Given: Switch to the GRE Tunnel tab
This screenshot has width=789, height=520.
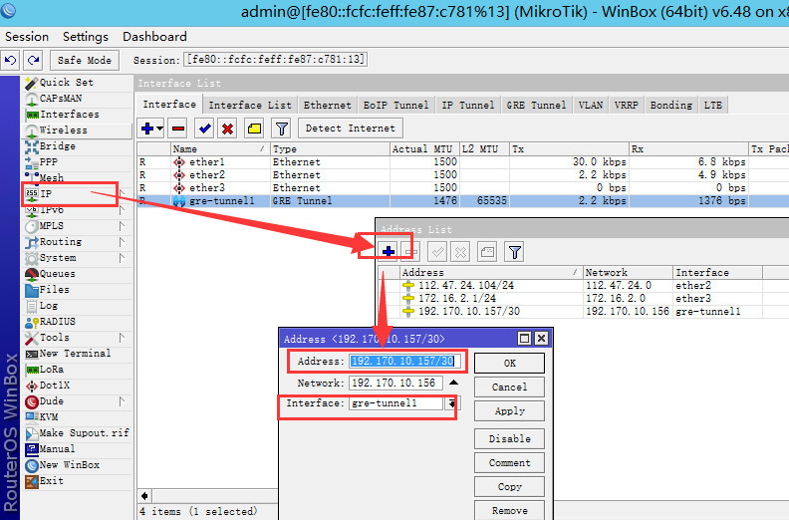Looking at the screenshot, I should (x=536, y=106).
